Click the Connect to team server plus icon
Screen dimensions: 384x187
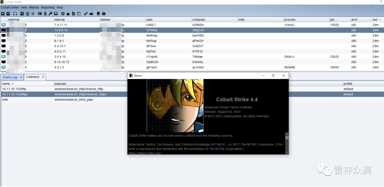pos(3,14)
